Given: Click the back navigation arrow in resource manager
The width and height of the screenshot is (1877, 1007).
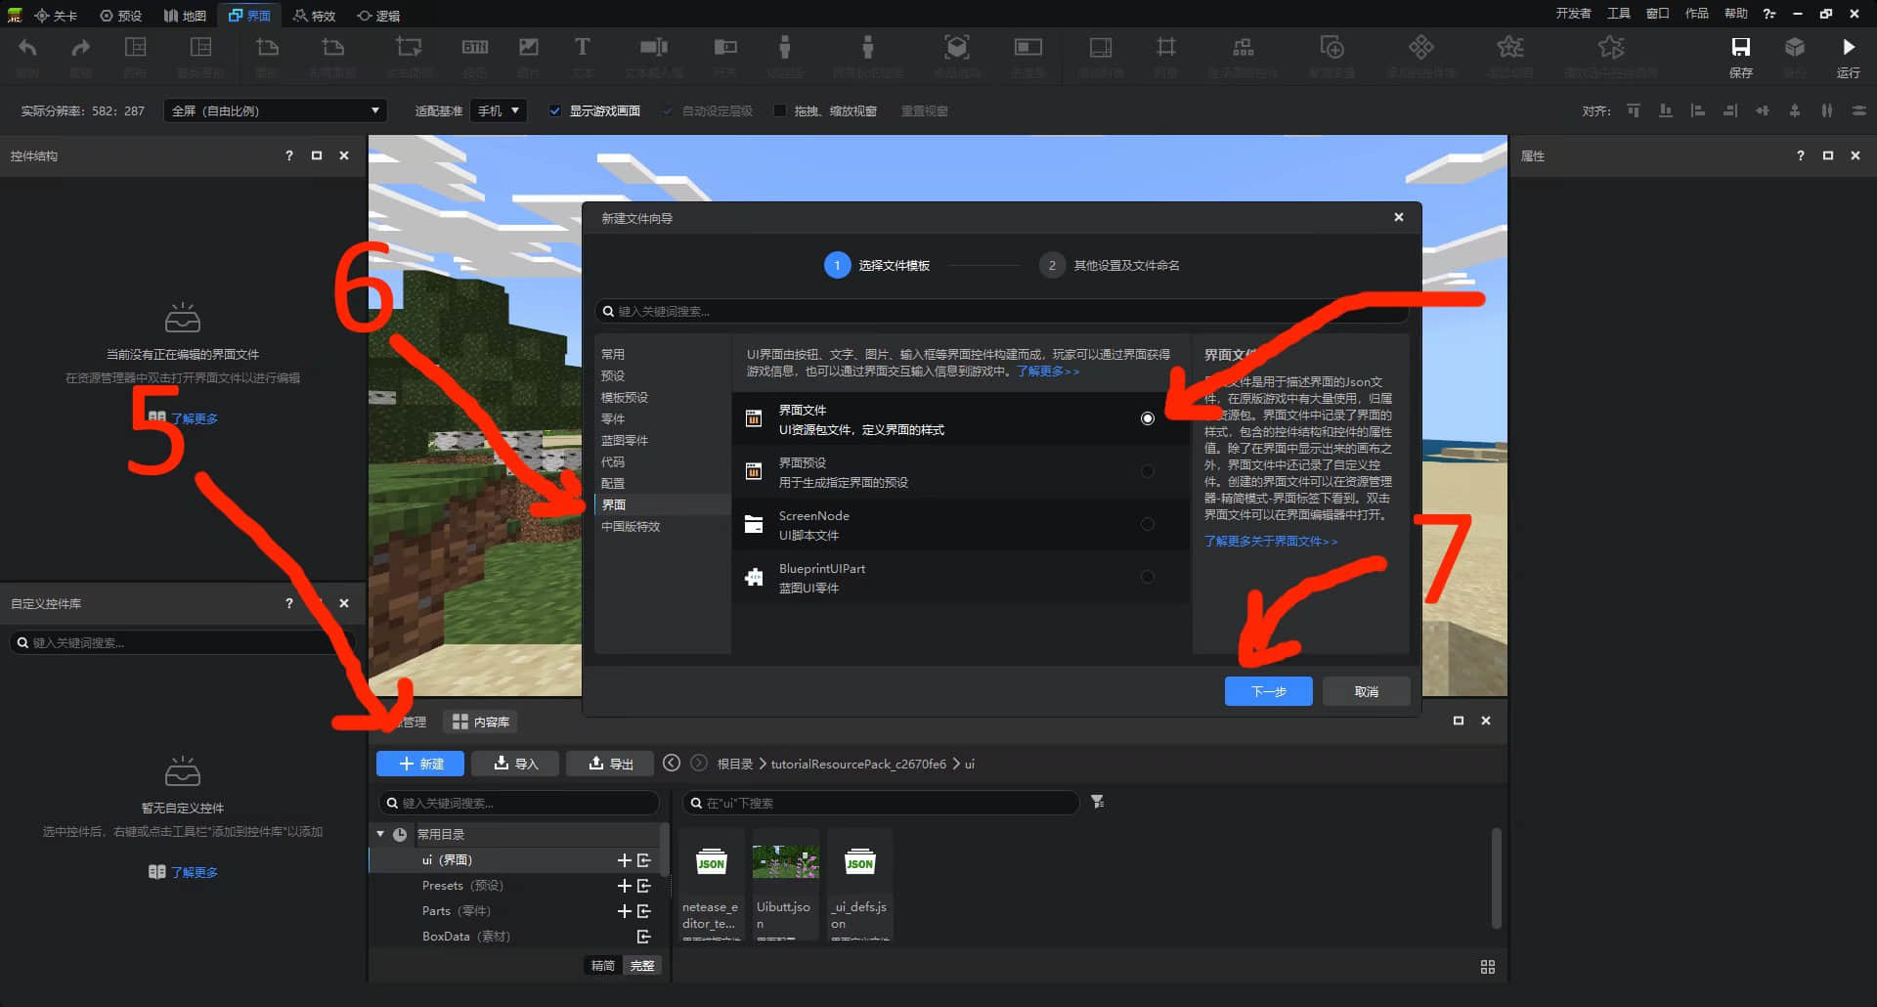Looking at the screenshot, I should point(672,763).
